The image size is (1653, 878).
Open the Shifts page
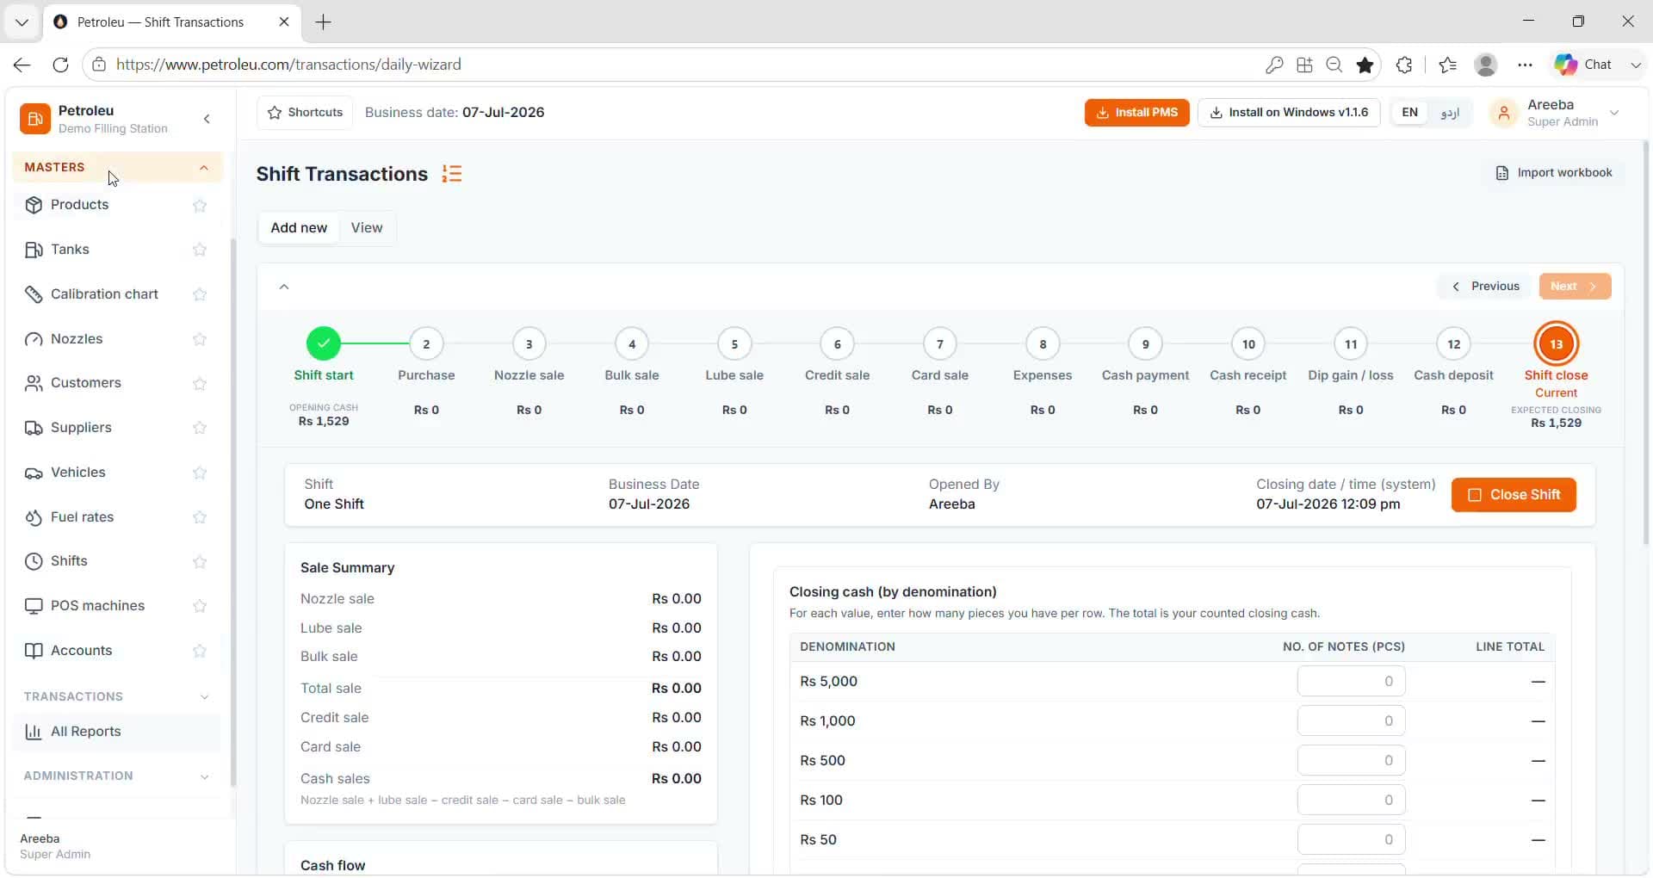tap(69, 561)
